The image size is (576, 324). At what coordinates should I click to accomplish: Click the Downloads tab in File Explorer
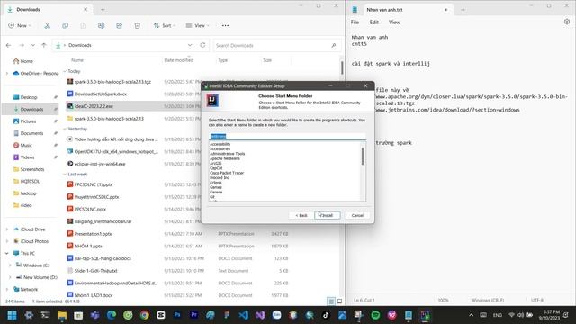pos(48,10)
